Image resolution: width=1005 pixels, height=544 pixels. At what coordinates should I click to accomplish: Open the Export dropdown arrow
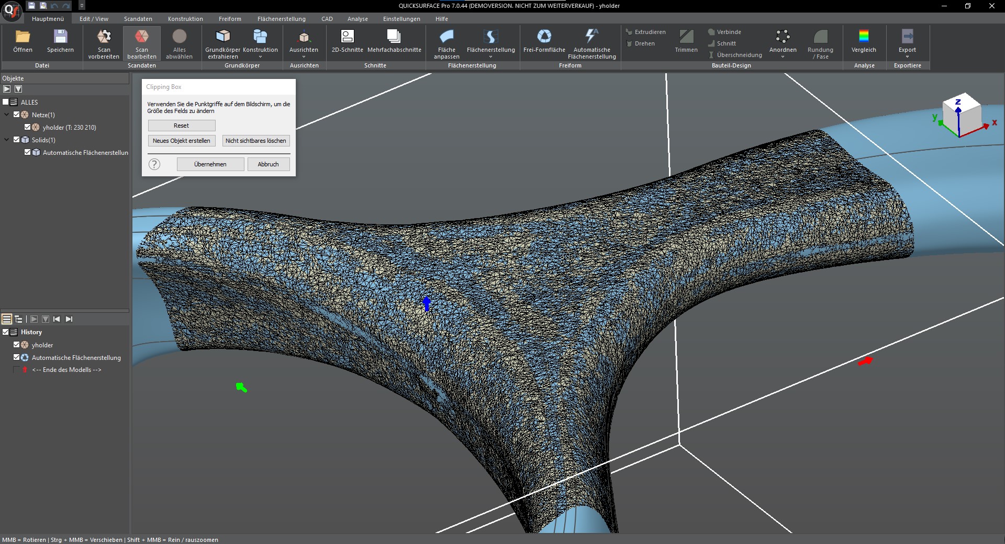pyautogui.click(x=907, y=56)
